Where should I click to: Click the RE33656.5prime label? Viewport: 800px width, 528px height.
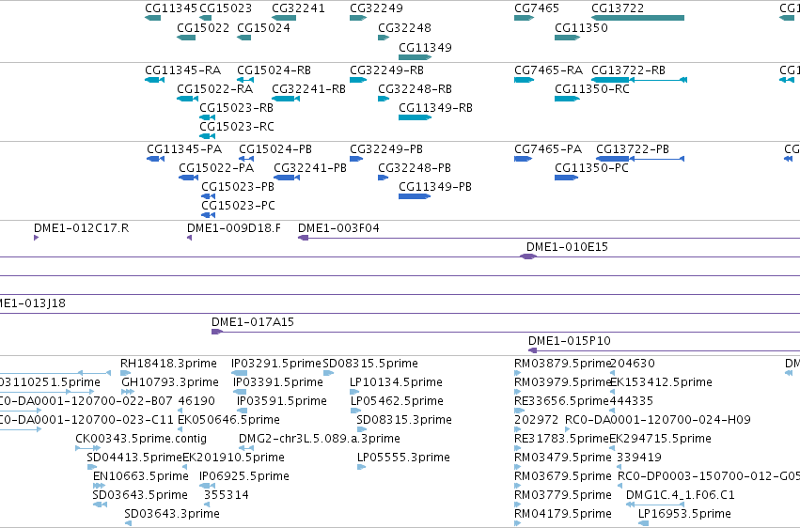click(x=562, y=400)
